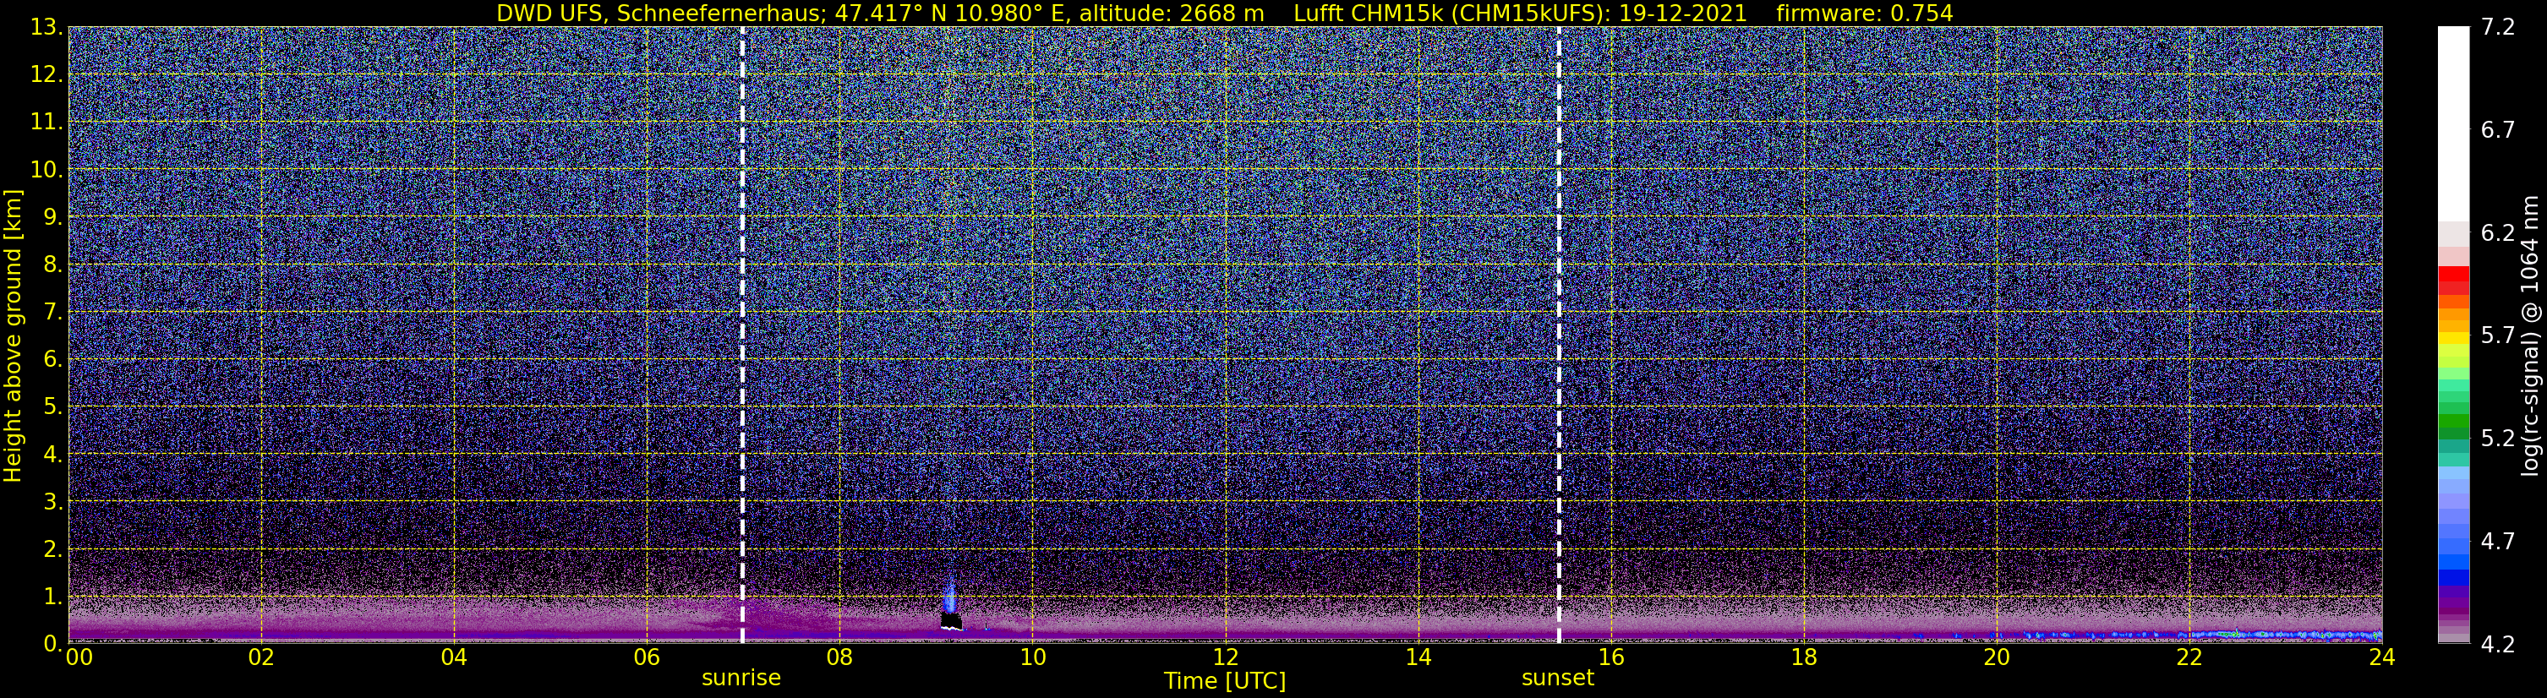This screenshot has width=2547, height=698.
Task: Click the colorbar tick value 6.2
Action: coord(2498,233)
